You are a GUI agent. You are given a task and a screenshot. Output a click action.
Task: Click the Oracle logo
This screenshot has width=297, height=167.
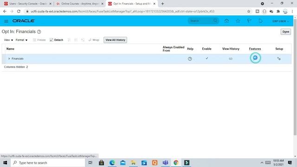[x=23, y=21]
